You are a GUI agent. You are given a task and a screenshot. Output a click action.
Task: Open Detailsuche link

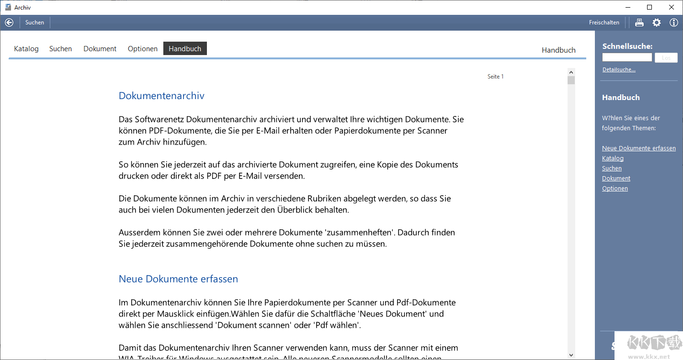(618, 69)
